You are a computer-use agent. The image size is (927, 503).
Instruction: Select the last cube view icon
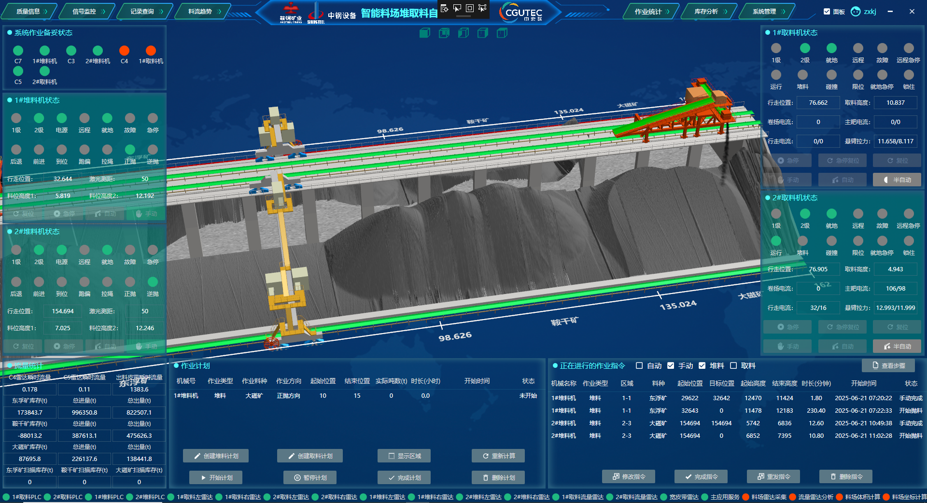click(502, 33)
